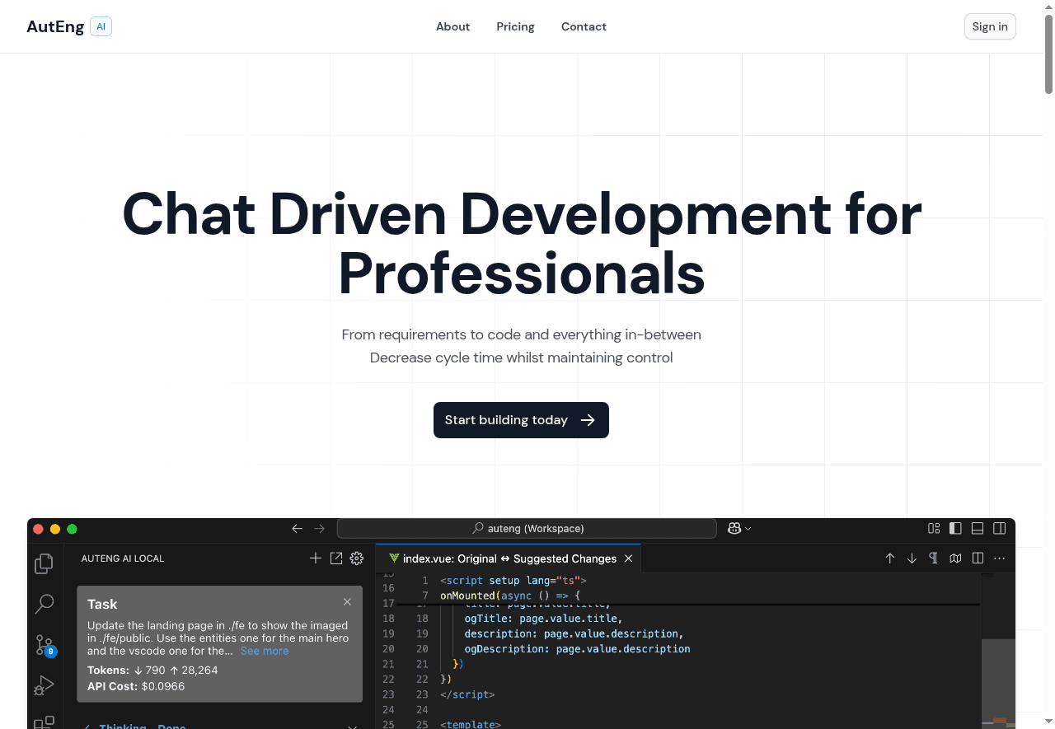Toggle whitespace rendering pilcrow icon
The image size is (1055, 729).
(933, 558)
